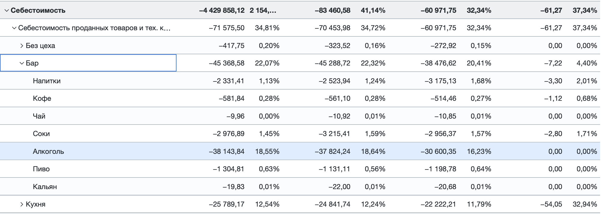Click Пиво's 0,64% percentage cell
Viewport: 601px width, 214px height.
point(481,169)
